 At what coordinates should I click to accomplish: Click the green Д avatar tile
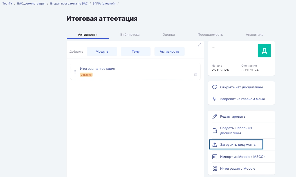[264, 51]
